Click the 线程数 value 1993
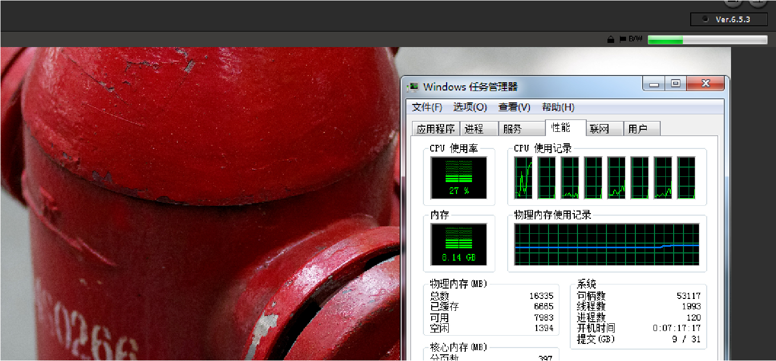 [691, 307]
